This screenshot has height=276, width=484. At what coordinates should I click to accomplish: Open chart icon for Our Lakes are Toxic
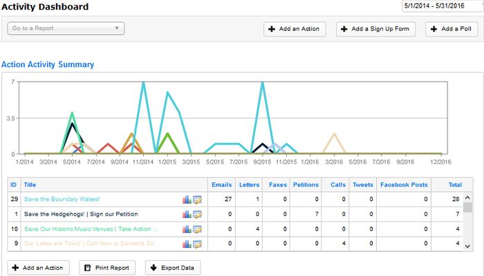[187, 244]
